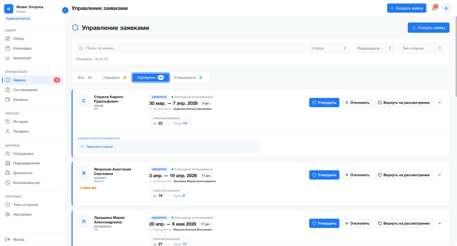The image size is (457, 246).
Task: Open the Подразделение filter dropdown
Action: 374,48
